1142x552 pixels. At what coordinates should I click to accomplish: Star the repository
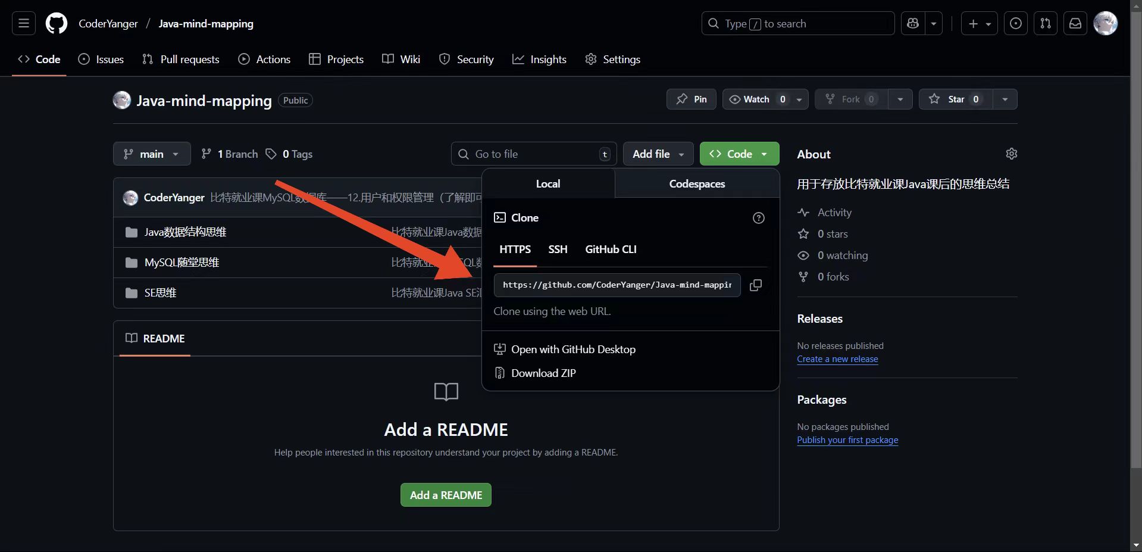(956, 99)
